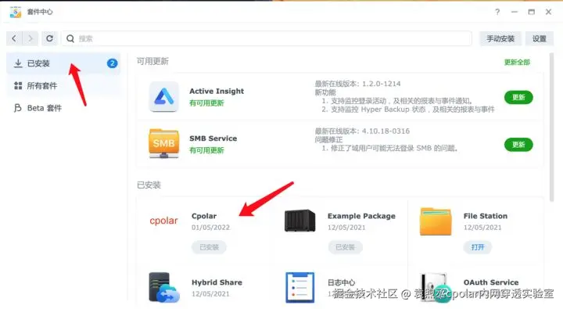Go forward with the right arrow
The image size is (563, 309).
point(30,38)
